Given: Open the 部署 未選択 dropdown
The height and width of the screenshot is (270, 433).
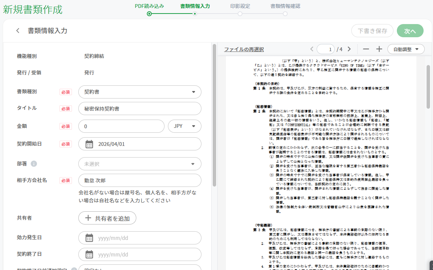Looking at the screenshot, I should coord(140,164).
